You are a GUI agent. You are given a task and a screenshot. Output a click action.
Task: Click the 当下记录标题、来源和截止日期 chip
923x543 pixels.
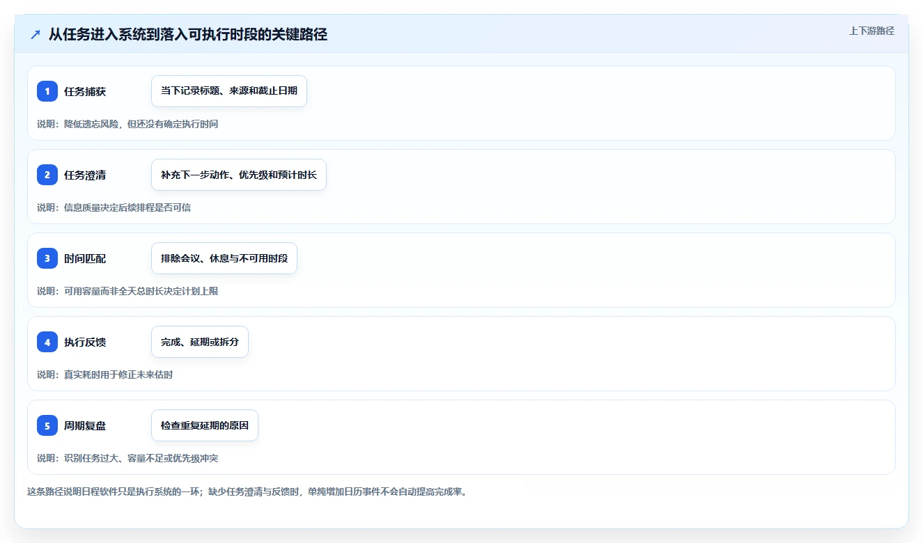(229, 91)
